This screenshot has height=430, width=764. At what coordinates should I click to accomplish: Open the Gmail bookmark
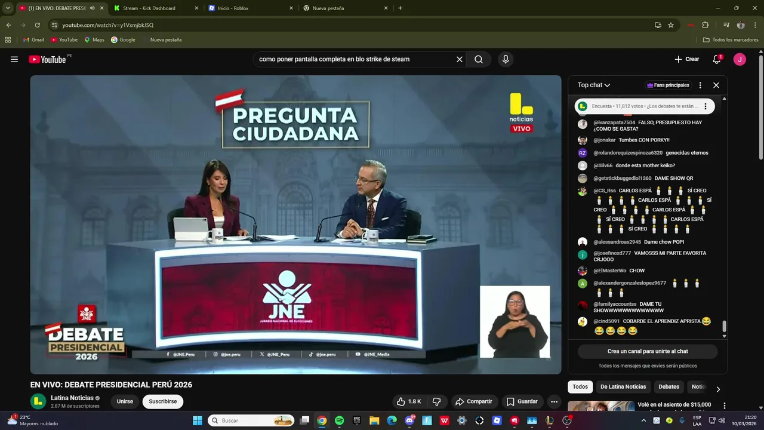[x=33, y=40]
